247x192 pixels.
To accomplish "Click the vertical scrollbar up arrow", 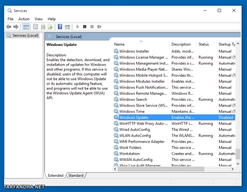I will pyautogui.click(x=238, y=43).
